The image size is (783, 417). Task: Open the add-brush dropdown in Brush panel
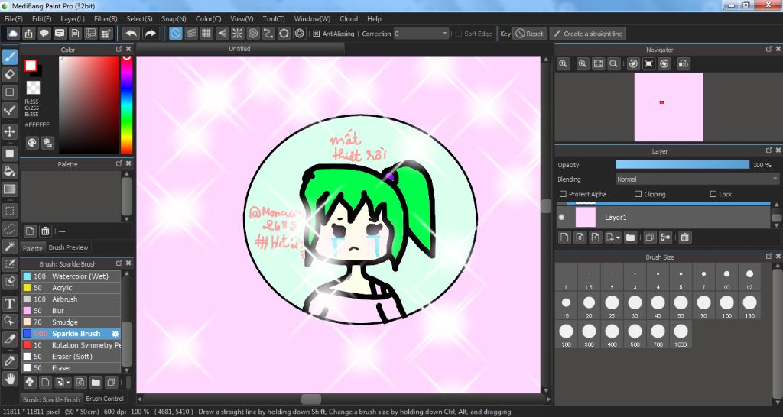point(68,383)
